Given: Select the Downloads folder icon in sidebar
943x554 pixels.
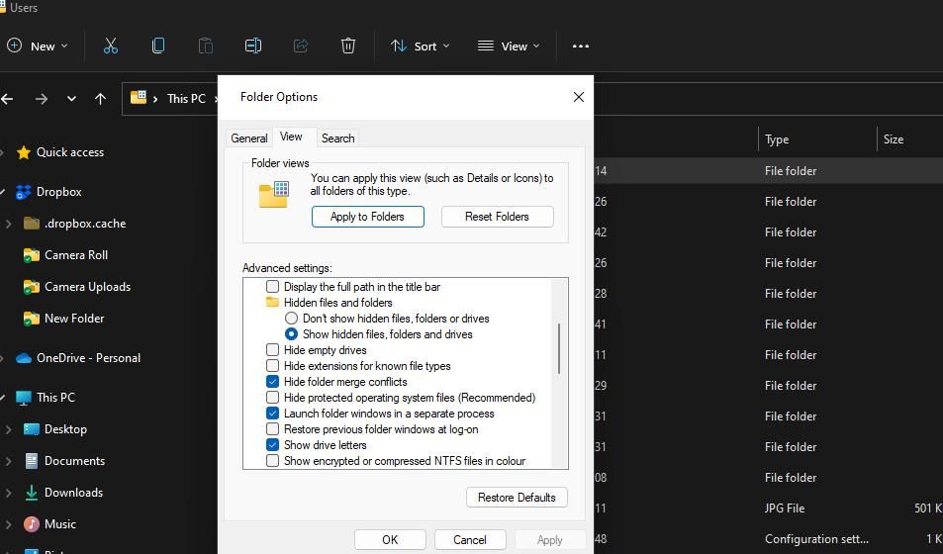Looking at the screenshot, I should pyautogui.click(x=32, y=493).
